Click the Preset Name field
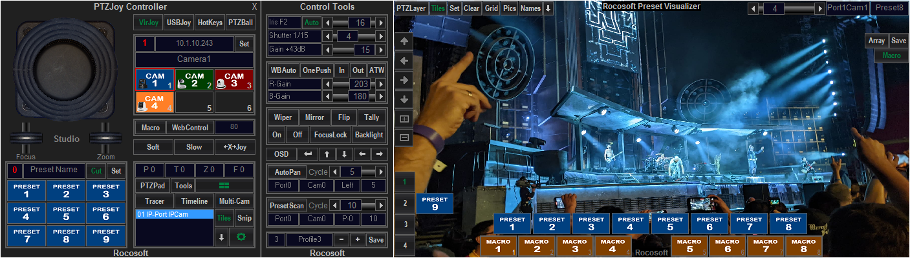 click(54, 171)
